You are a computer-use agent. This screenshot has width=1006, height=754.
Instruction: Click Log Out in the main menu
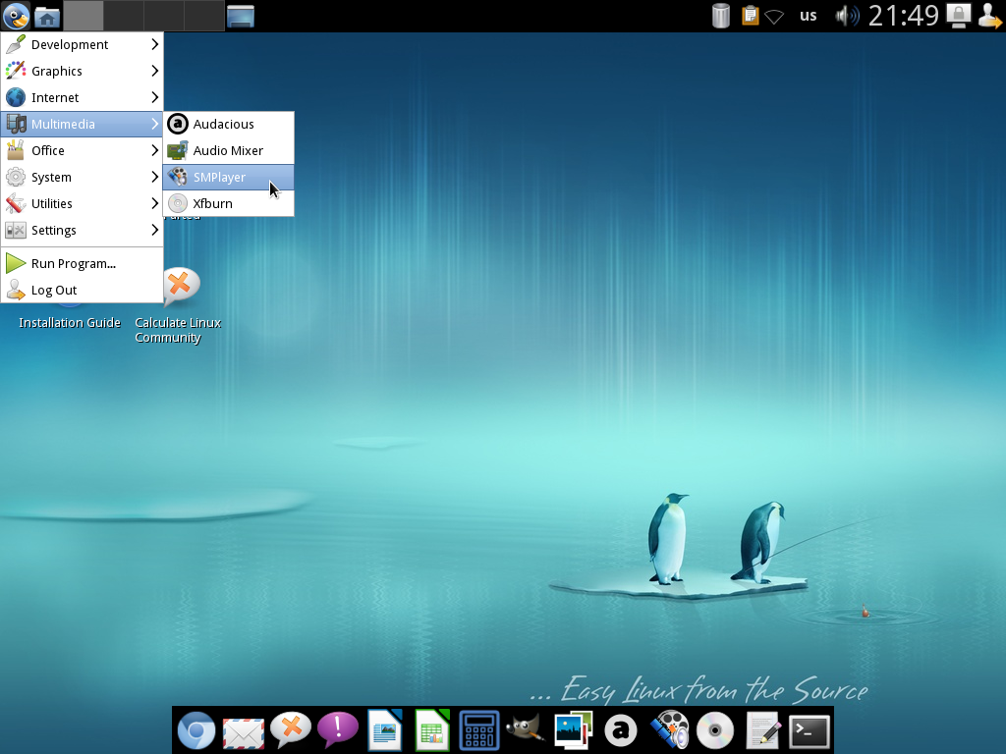tap(54, 290)
